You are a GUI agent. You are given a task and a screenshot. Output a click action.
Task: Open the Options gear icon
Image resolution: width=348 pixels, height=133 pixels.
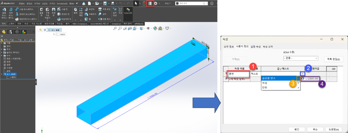[156, 4]
